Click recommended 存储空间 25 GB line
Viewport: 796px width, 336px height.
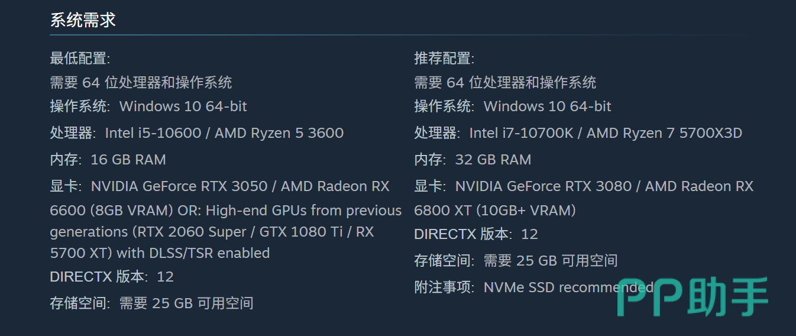click(516, 261)
